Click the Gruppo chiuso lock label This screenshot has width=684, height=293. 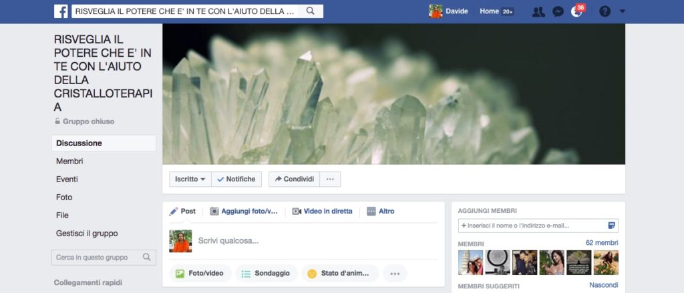point(85,121)
